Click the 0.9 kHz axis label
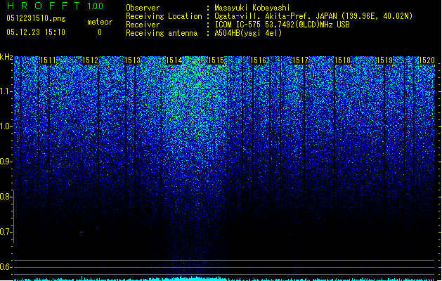The width and height of the screenshot is (442, 281). tap(6, 162)
